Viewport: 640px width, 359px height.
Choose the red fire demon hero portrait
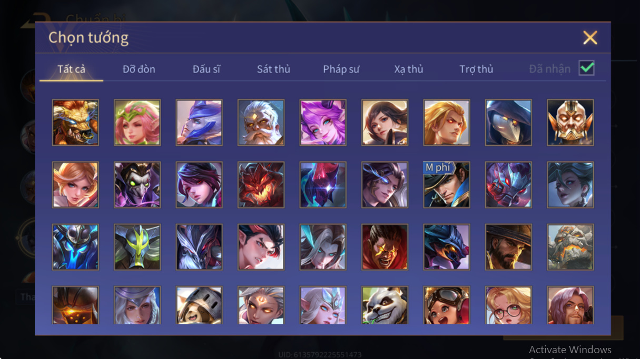[261, 184]
